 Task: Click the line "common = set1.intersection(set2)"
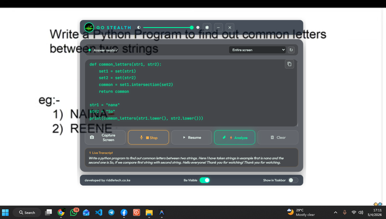point(136,85)
